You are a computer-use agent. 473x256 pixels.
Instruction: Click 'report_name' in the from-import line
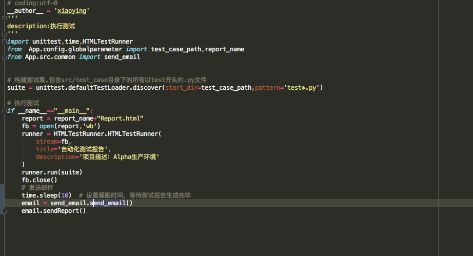tap(225, 49)
